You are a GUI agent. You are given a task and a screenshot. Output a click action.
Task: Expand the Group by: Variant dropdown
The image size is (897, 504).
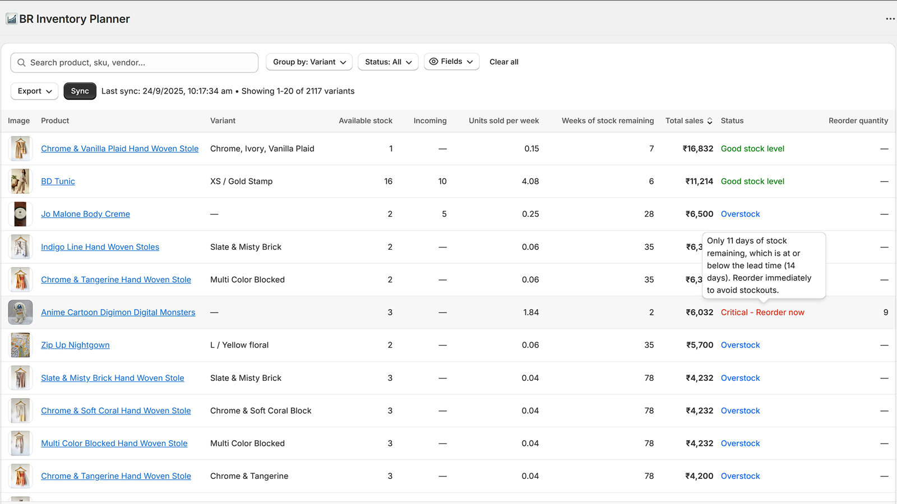pos(309,62)
